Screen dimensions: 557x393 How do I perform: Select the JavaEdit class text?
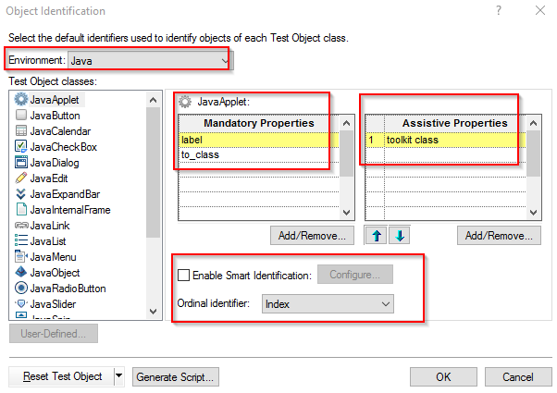coord(49,178)
